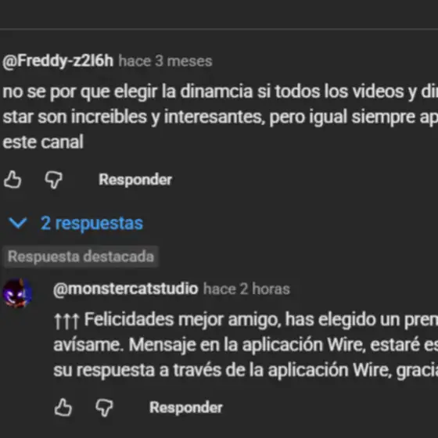
Task: Open the "hace 3 meses" timestamp link
Action: click(x=165, y=61)
